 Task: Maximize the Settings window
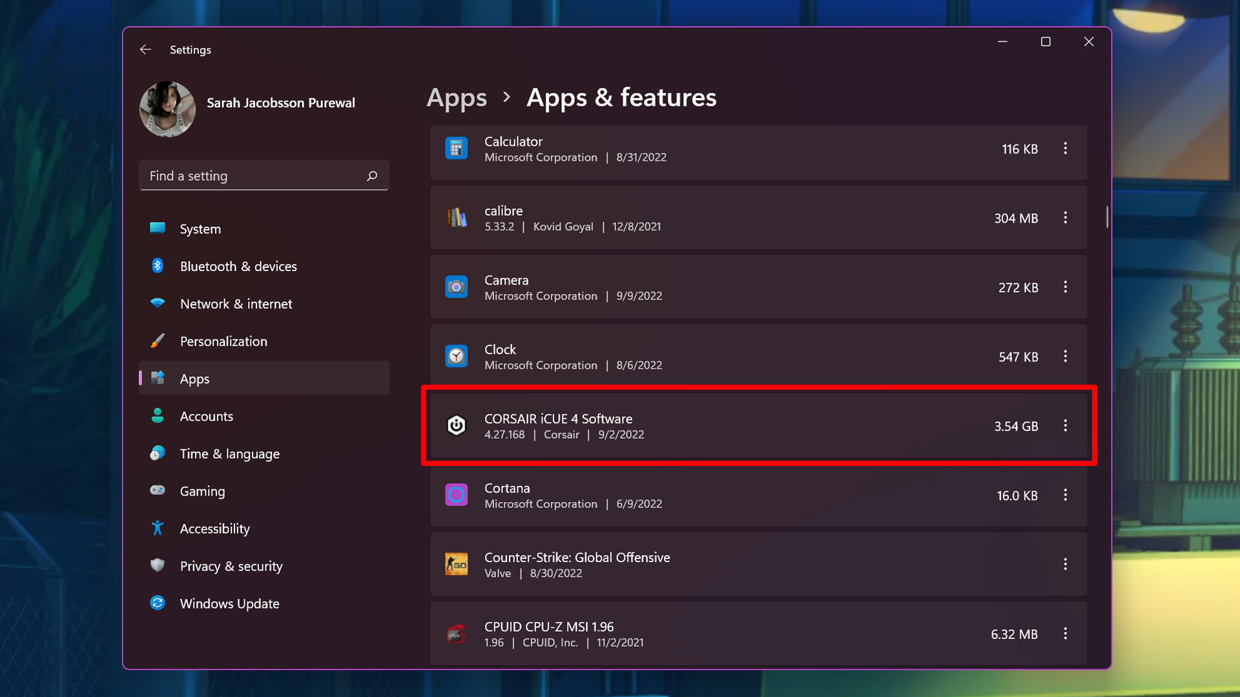coord(1046,42)
